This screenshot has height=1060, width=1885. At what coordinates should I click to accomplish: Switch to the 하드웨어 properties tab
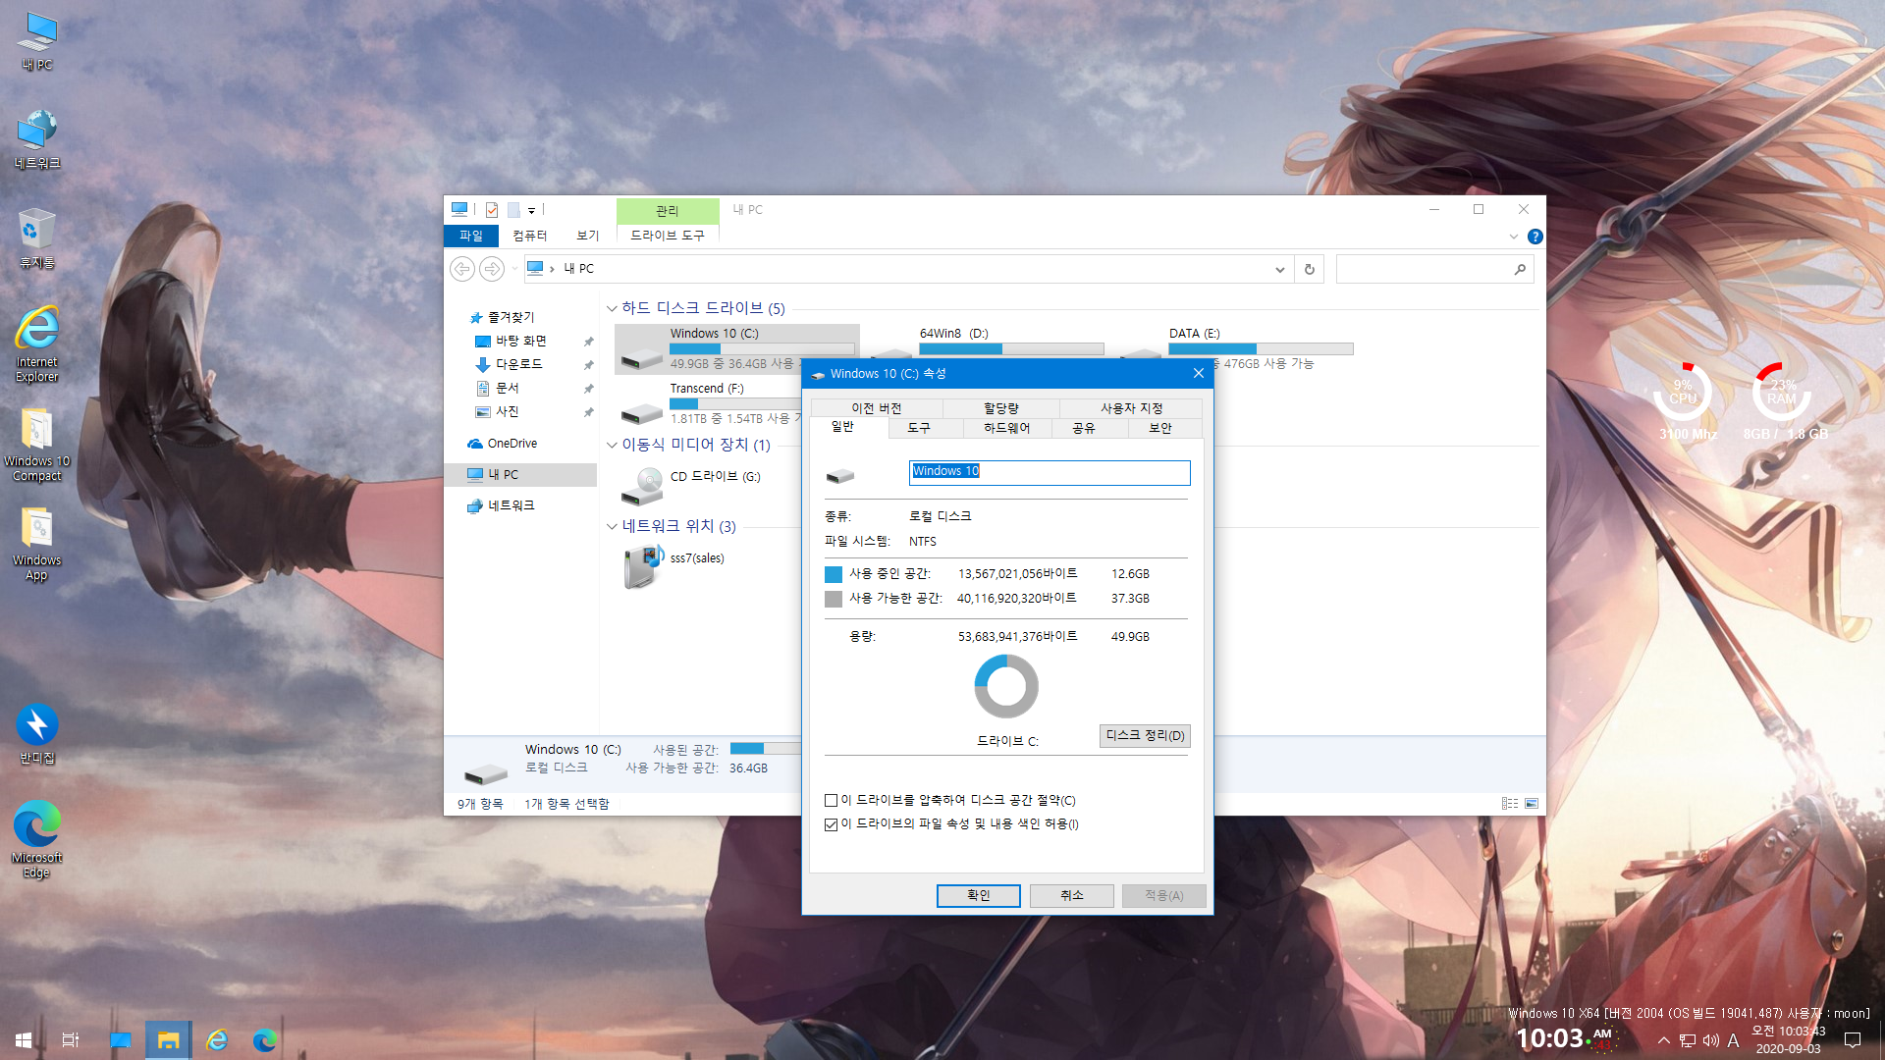click(1007, 428)
